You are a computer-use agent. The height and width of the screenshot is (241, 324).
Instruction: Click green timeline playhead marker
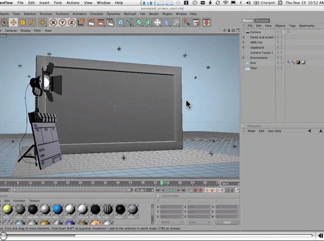tap(161, 183)
